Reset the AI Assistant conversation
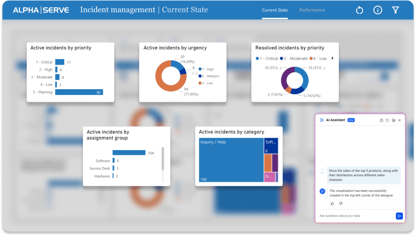 coord(387,120)
